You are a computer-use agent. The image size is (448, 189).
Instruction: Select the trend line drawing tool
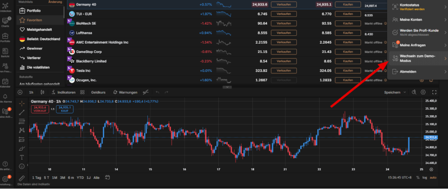[x=22, y=112]
